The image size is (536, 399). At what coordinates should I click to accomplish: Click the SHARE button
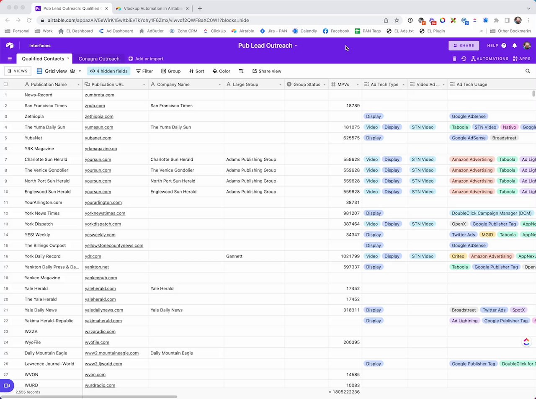pos(464,46)
